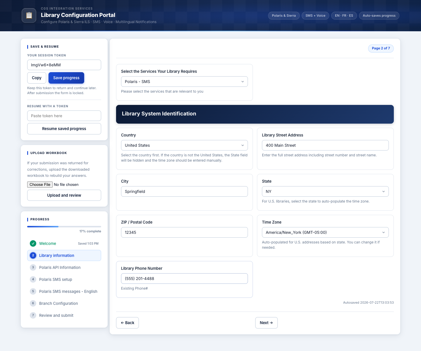Click 17% complete text

[x=90, y=231]
